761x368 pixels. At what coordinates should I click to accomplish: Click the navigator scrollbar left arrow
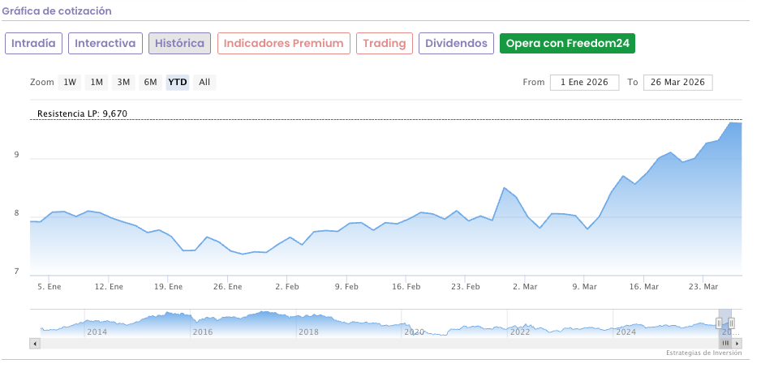34,344
